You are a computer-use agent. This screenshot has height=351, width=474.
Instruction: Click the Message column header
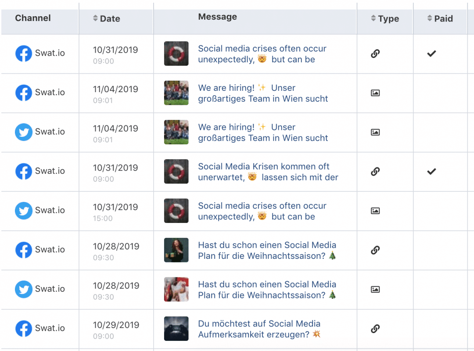pyautogui.click(x=217, y=17)
